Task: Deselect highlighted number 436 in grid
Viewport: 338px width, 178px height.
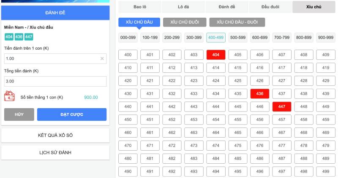Action: [260, 93]
